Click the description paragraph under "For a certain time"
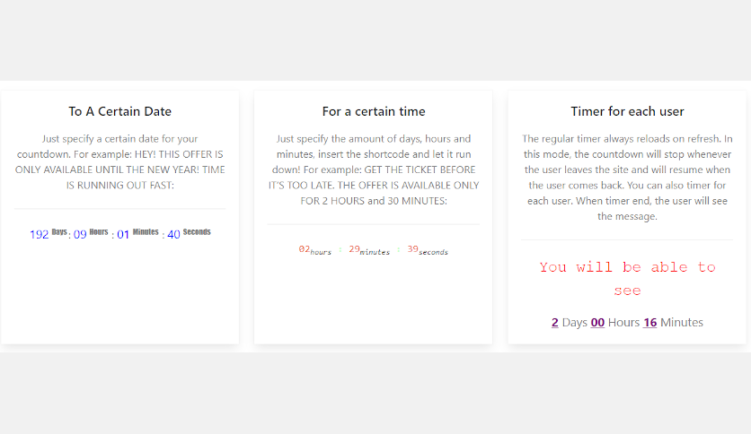This screenshot has height=434, width=751. click(374, 169)
